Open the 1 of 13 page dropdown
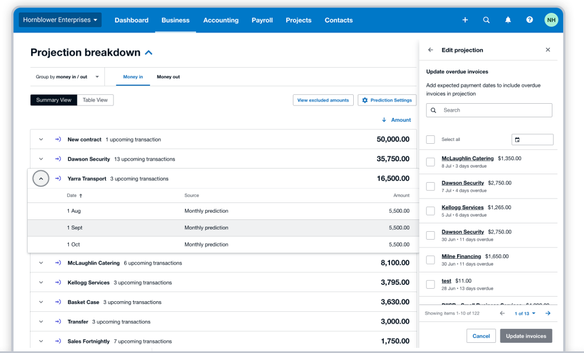584x353 pixels. click(525, 314)
